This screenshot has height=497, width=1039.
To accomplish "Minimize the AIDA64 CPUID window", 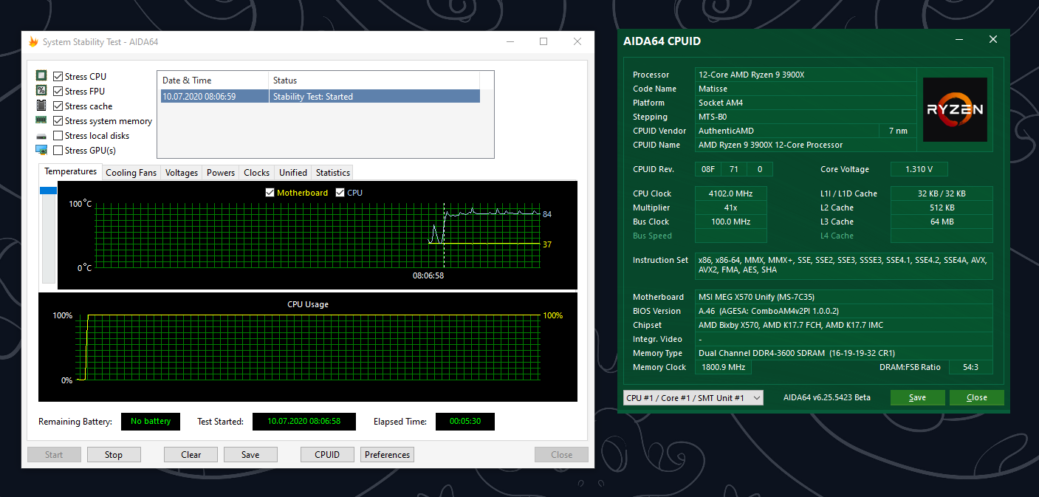I will coord(959,40).
